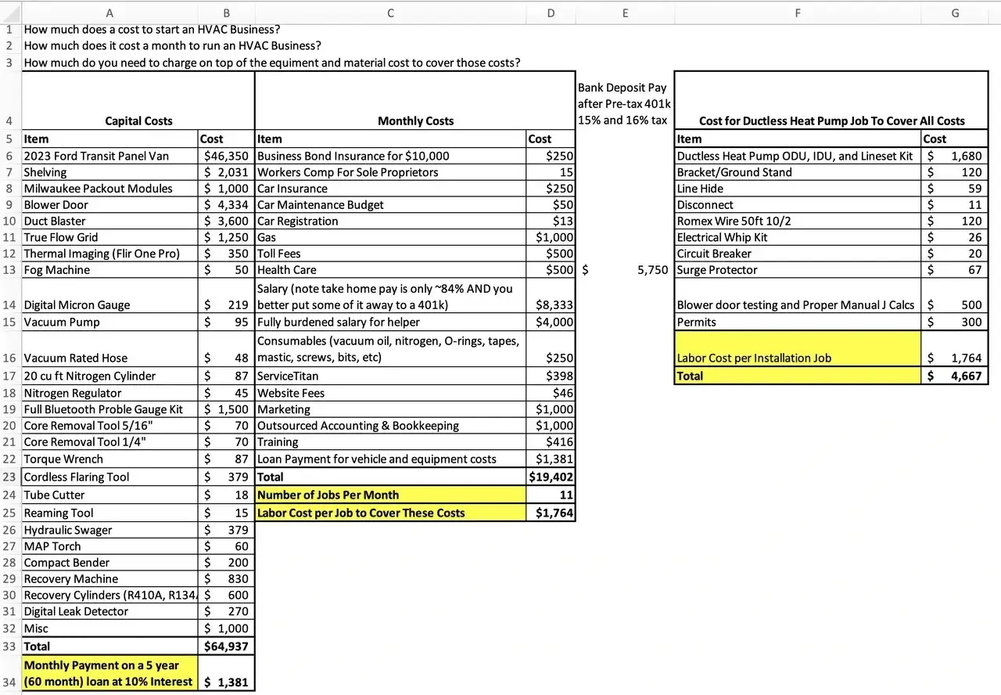Select the 'Permits' cell

[x=798, y=322]
